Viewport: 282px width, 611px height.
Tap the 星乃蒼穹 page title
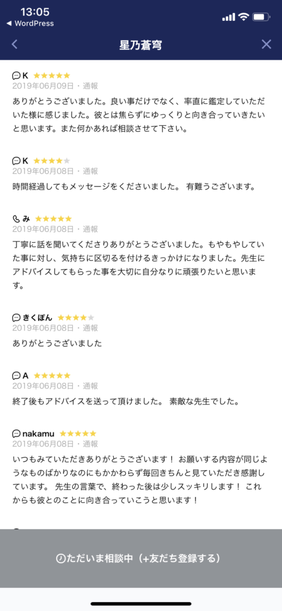click(x=141, y=45)
